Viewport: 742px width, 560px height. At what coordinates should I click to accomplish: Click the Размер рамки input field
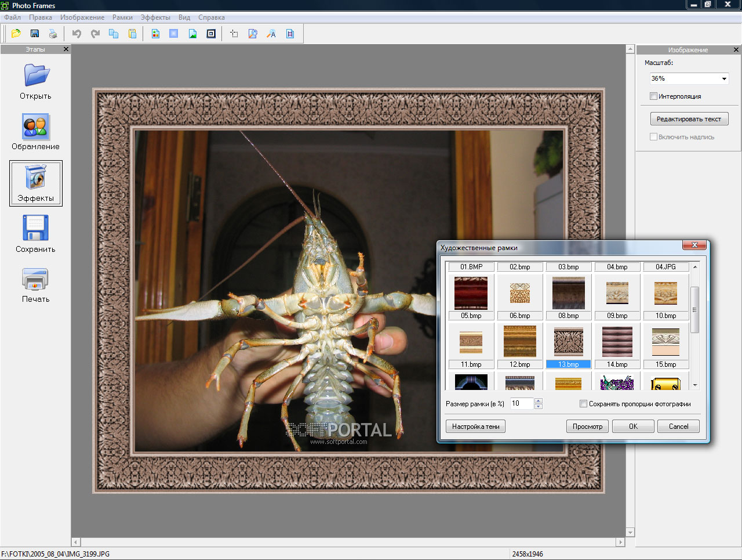point(521,403)
